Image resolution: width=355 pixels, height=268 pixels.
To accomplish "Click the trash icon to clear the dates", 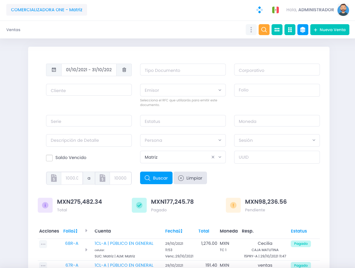I will [x=124, y=70].
